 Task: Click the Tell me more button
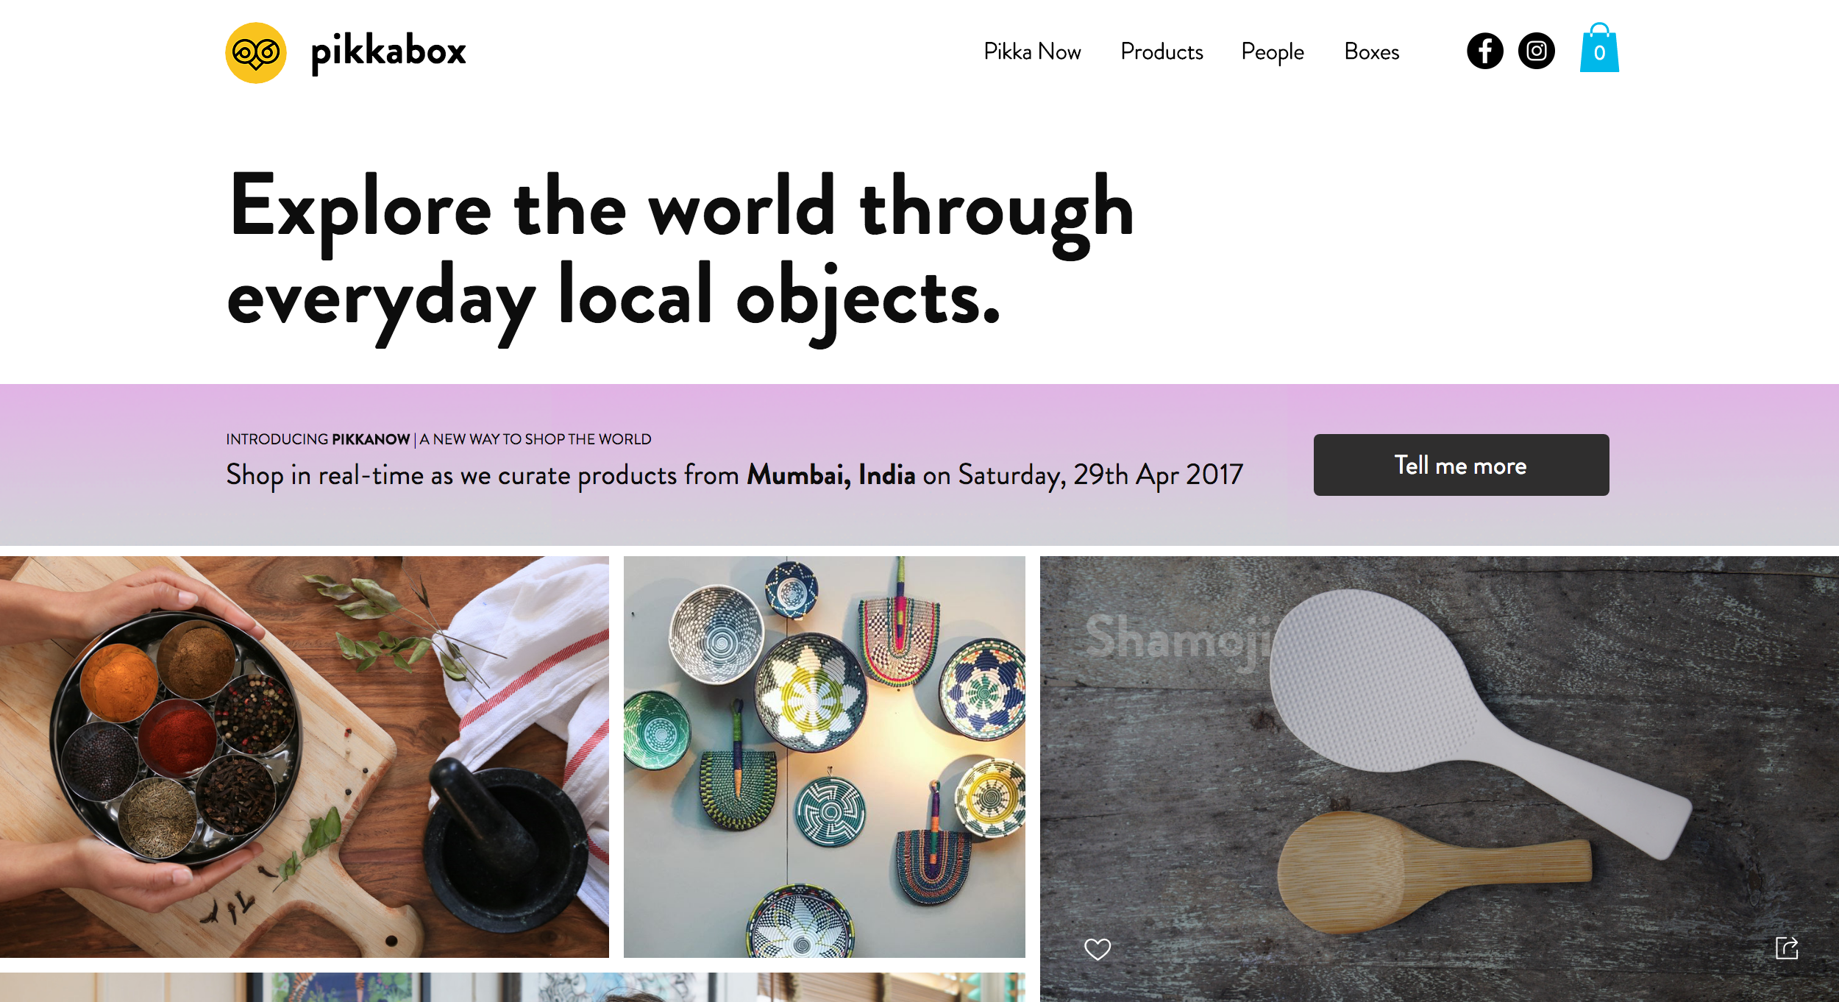1461,465
